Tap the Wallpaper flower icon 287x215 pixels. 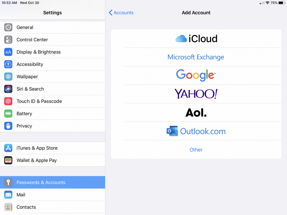click(8, 77)
